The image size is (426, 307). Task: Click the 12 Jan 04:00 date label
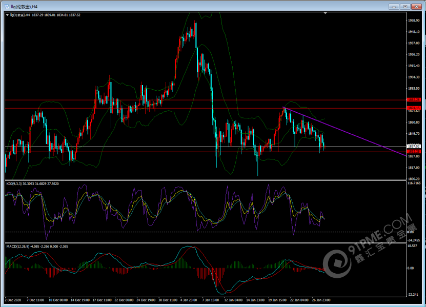point(234,300)
